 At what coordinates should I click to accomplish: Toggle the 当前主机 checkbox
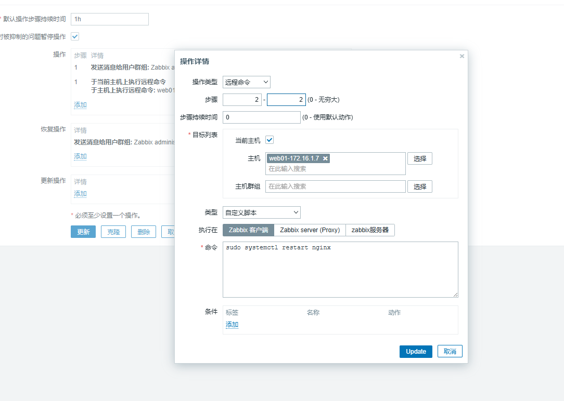[x=270, y=140]
